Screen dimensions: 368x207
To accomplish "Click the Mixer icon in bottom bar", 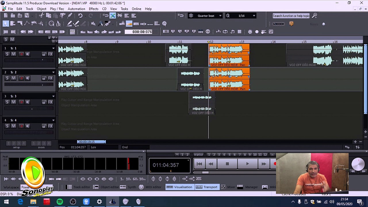I will pyautogui.click(x=223, y=187).
